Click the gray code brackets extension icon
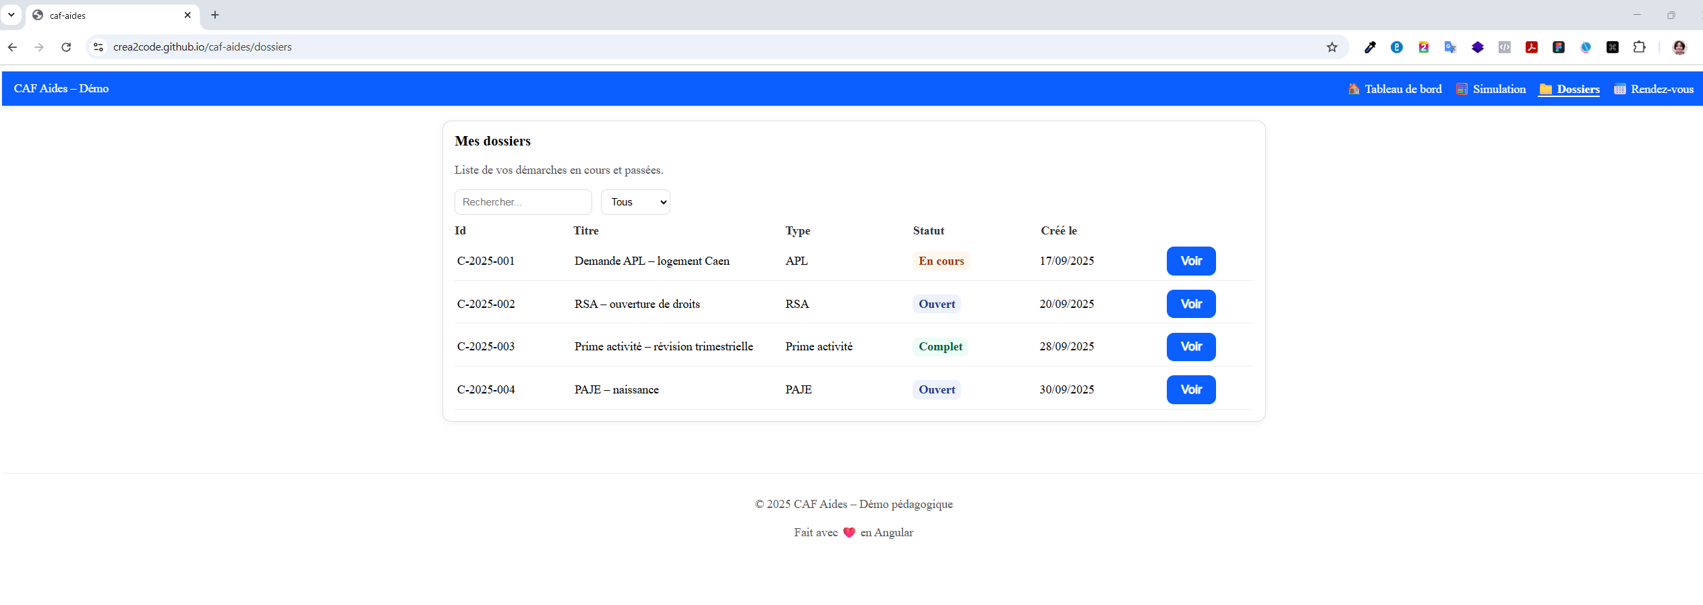This screenshot has width=1703, height=605. 1505,47
